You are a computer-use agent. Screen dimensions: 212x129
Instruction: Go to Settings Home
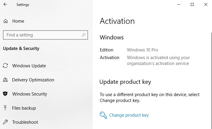tap(18, 21)
